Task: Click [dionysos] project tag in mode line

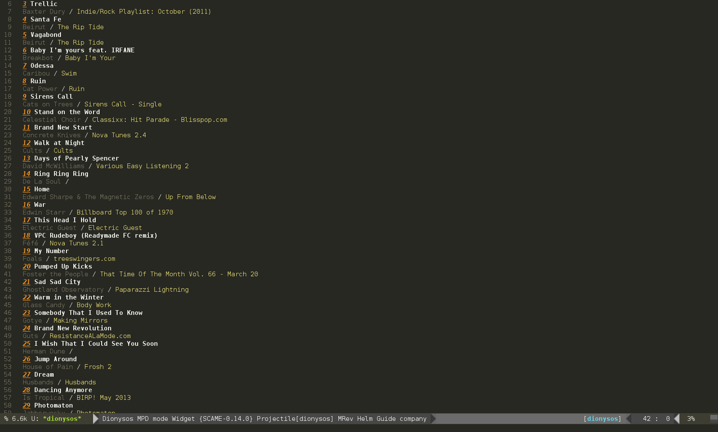Action: 602,419
